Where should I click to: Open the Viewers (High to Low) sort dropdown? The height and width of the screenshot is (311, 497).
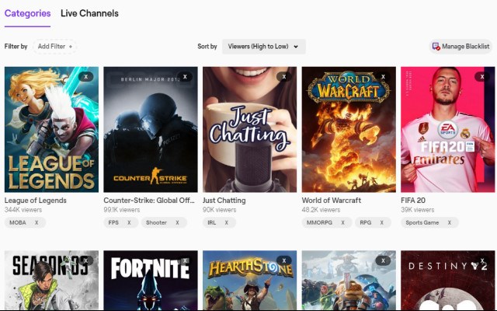pos(264,47)
